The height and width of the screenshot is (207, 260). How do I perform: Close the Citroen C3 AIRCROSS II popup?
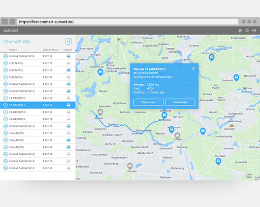pyautogui.click(x=193, y=69)
